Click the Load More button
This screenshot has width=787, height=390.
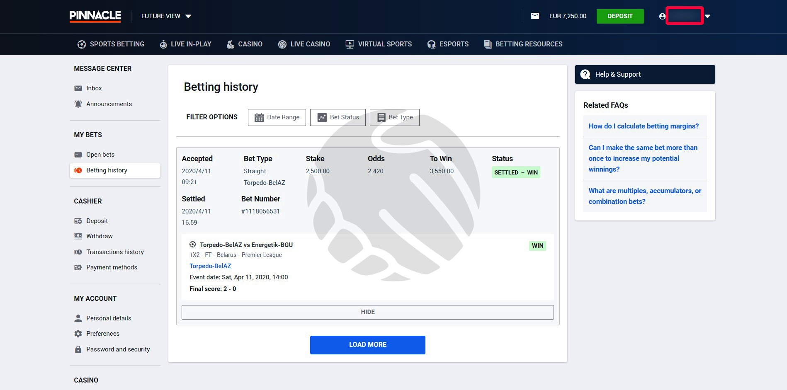368,345
